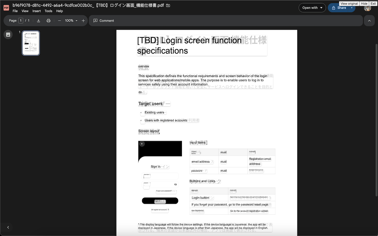Click the page number input field
The width and height of the screenshot is (378, 236).
(21, 21)
